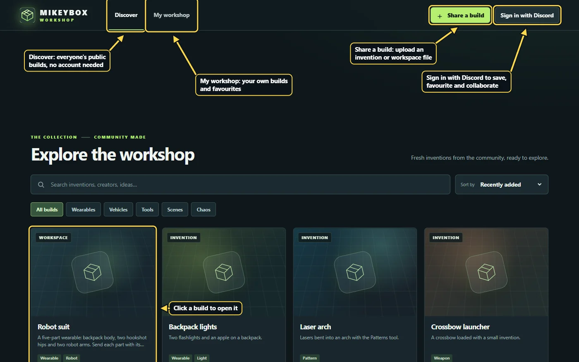
Task: Filter builds by Vehicles
Action: pyautogui.click(x=118, y=210)
